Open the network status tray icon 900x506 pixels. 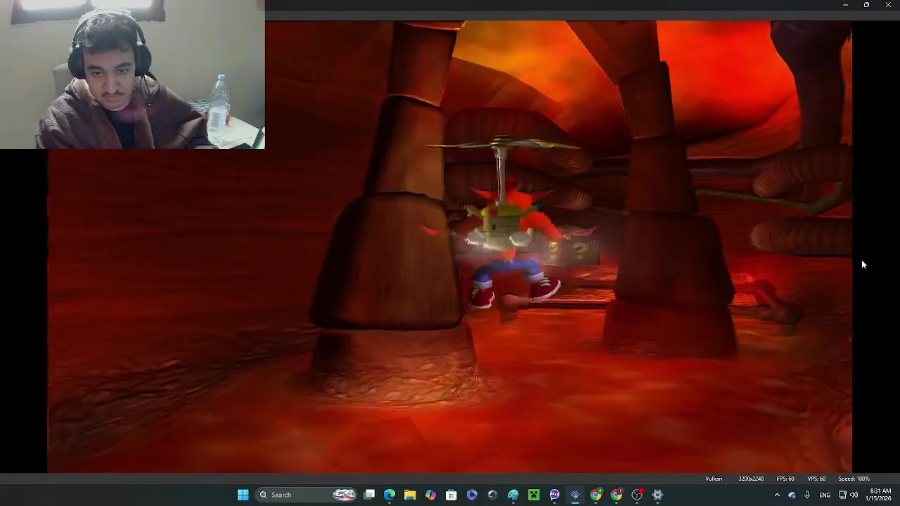pyautogui.click(x=842, y=495)
